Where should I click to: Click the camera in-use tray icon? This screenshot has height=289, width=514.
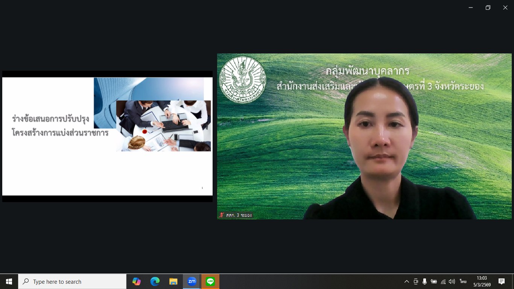(x=416, y=281)
